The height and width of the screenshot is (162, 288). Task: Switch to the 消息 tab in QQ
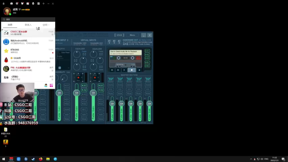click(x=10, y=25)
